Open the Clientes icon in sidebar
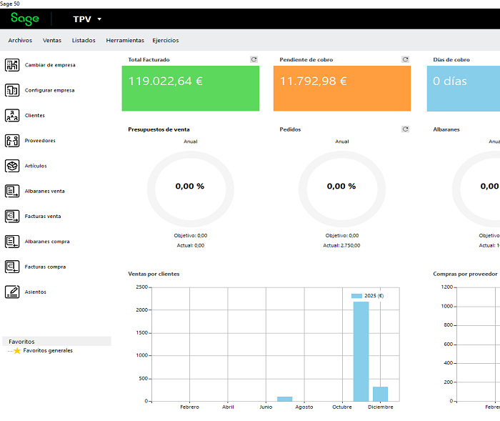 (12, 116)
